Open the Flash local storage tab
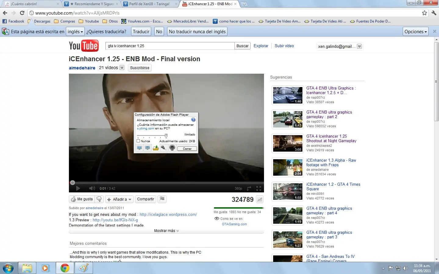The image size is (439, 274). [156, 148]
